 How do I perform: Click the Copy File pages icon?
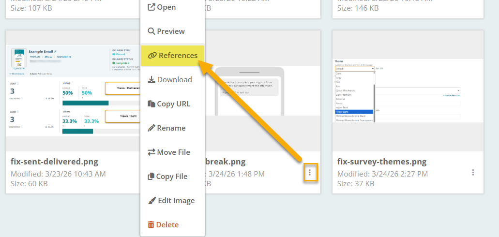coord(151,177)
